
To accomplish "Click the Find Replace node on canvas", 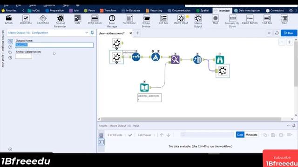I will 175,60.
